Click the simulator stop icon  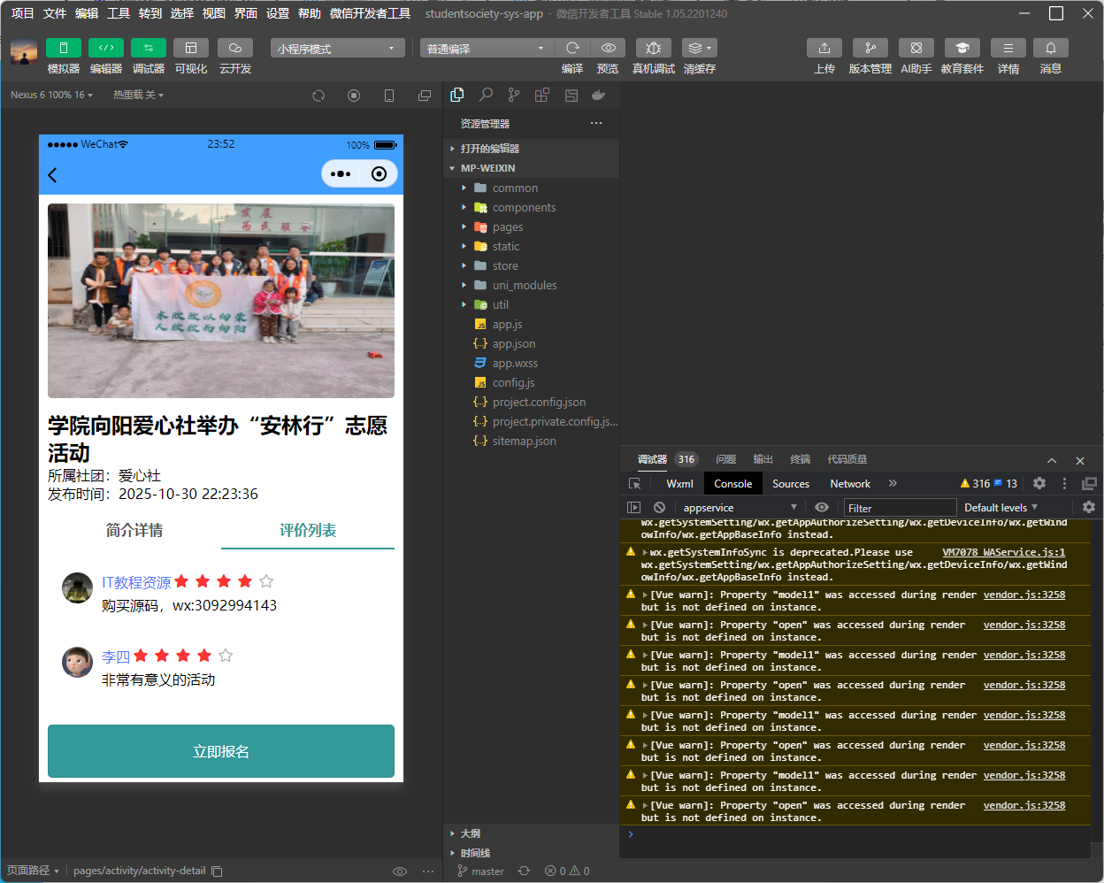click(354, 96)
